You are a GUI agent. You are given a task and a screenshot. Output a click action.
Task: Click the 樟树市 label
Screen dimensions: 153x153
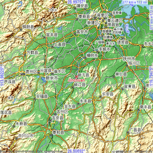click(x=92, y=56)
